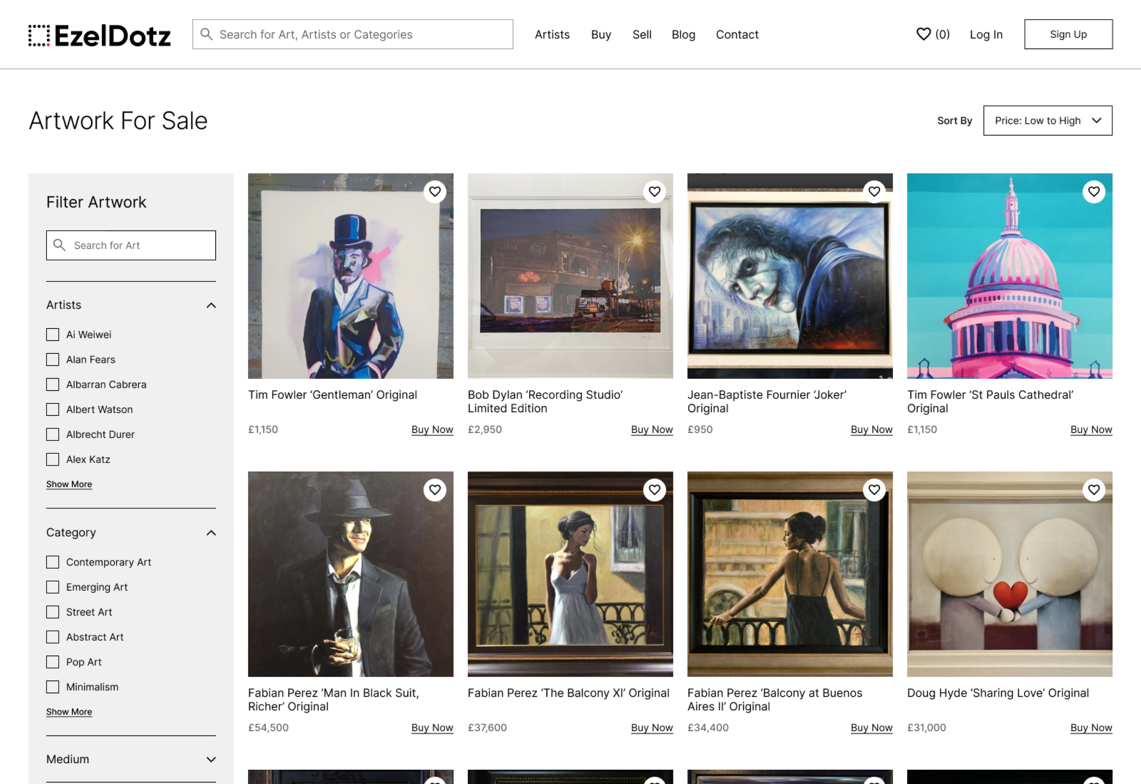Show More artists in the filter
The width and height of the screenshot is (1141, 784).
(69, 484)
